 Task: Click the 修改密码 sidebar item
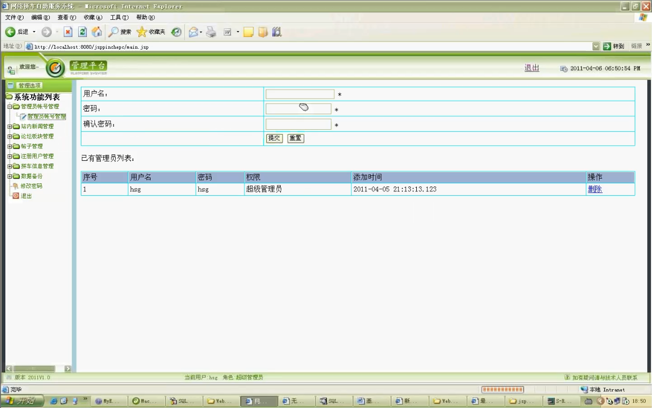pos(31,186)
